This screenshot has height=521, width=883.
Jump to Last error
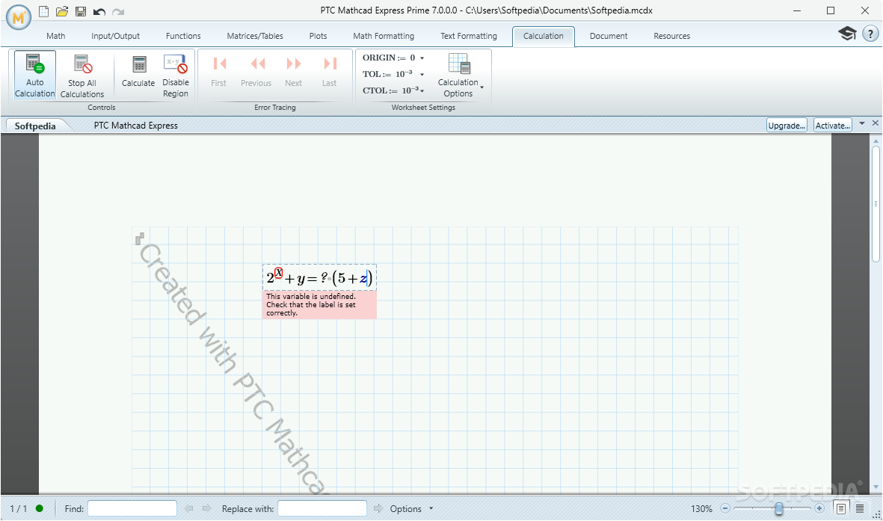(330, 71)
